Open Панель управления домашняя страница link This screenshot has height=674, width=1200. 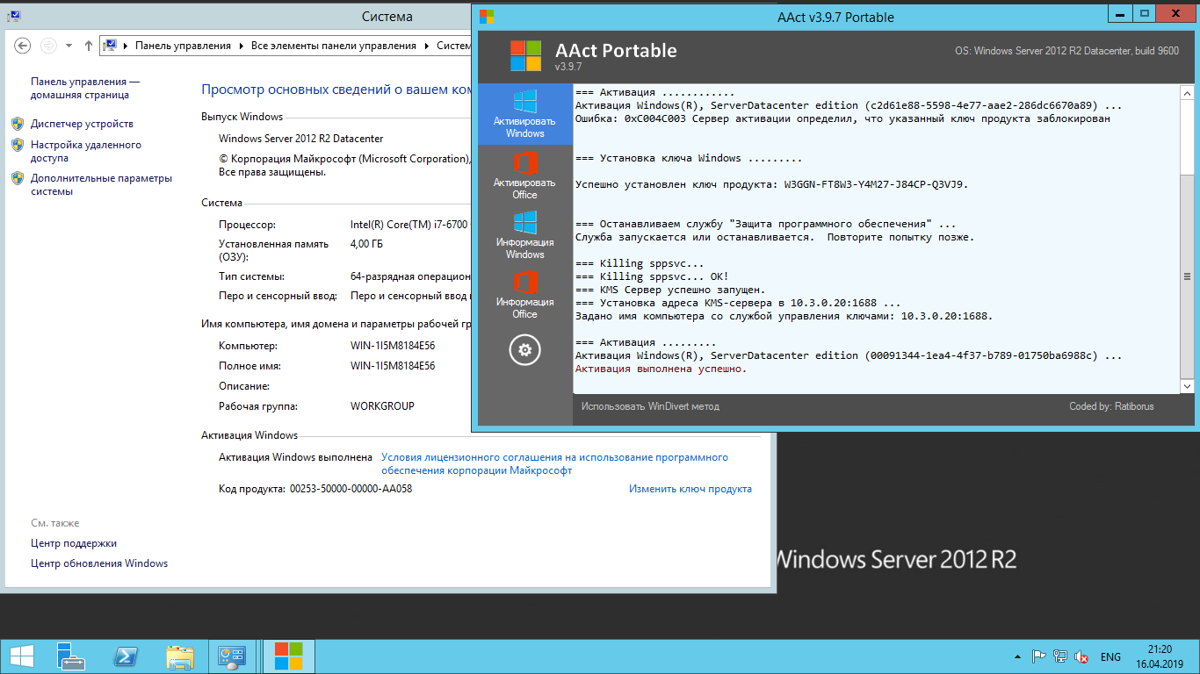pyautogui.click(x=85, y=88)
